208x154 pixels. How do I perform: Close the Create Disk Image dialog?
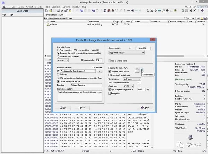(153, 40)
